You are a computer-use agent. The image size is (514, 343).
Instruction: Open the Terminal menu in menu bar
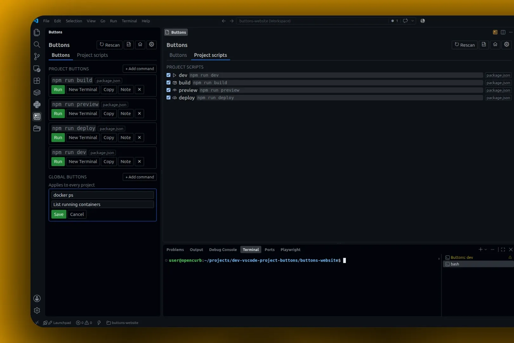pos(129,21)
